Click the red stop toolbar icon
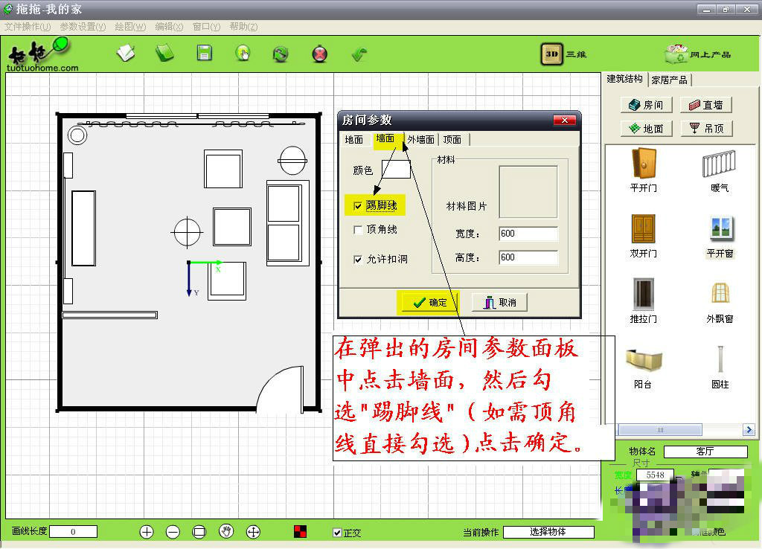This screenshot has width=762, height=549. point(320,54)
